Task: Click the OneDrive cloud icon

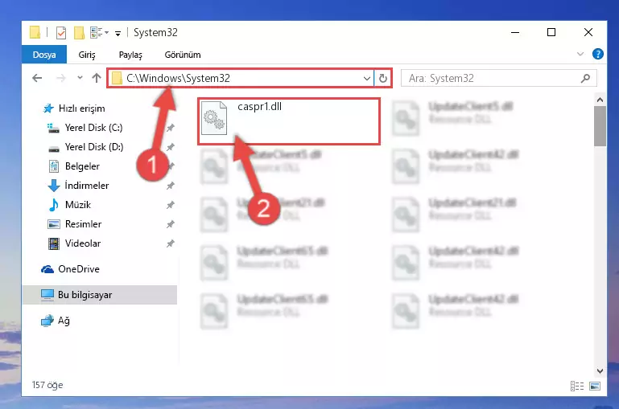Action: coord(47,269)
